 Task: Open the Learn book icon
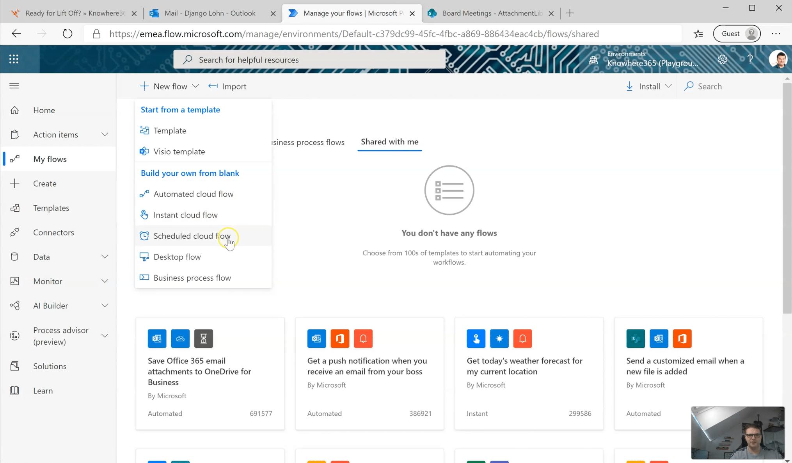tap(15, 391)
